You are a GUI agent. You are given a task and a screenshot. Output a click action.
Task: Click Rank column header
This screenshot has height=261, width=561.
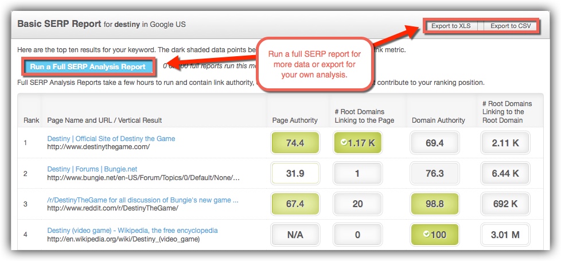click(32, 120)
